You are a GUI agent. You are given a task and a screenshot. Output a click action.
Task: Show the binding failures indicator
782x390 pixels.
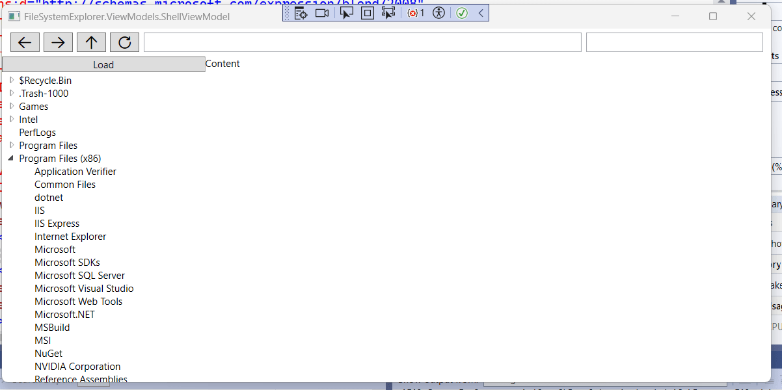pos(416,12)
